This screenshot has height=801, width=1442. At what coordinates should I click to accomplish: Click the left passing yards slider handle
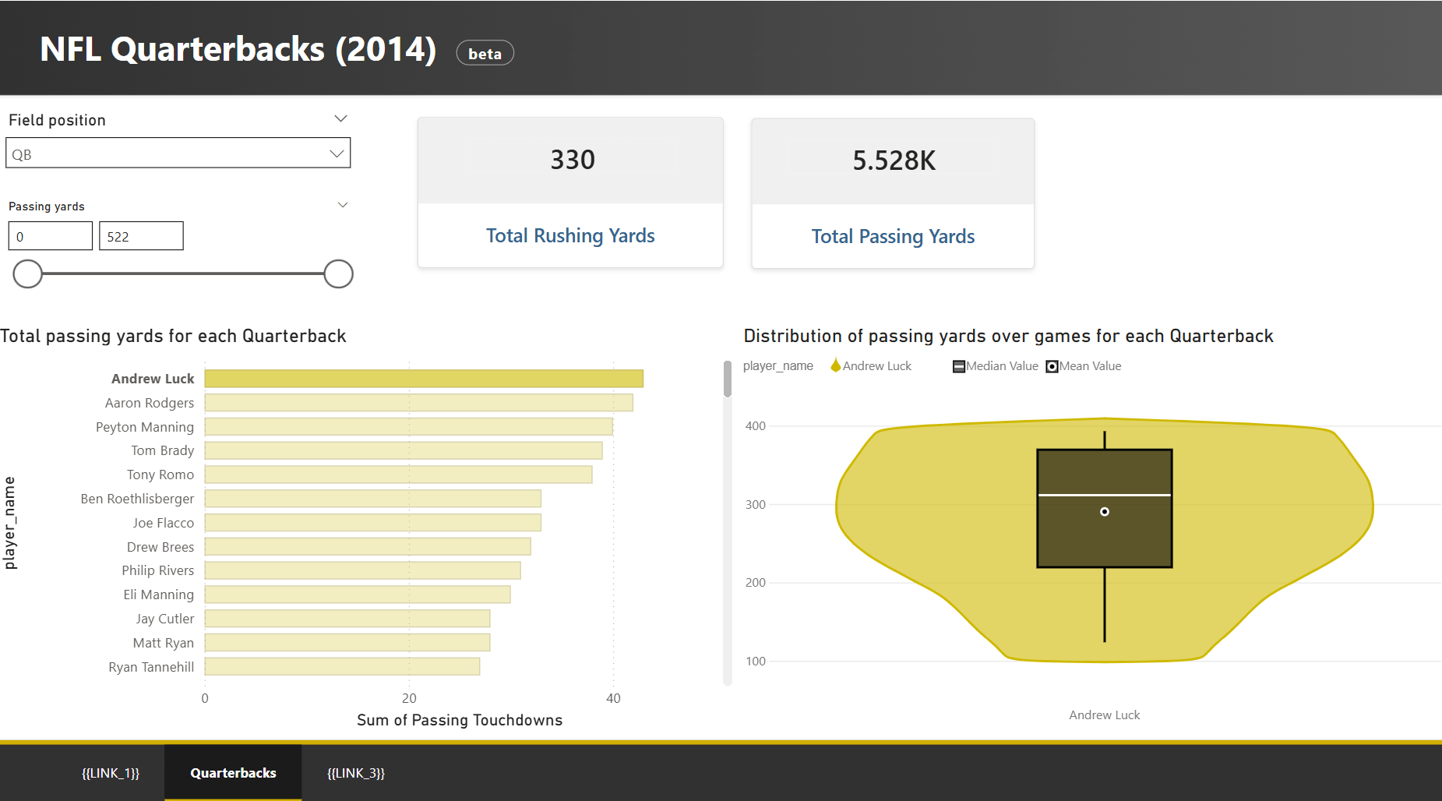pos(28,273)
